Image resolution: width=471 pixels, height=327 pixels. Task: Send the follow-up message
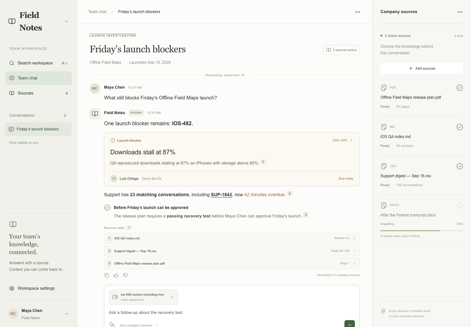point(350,324)
